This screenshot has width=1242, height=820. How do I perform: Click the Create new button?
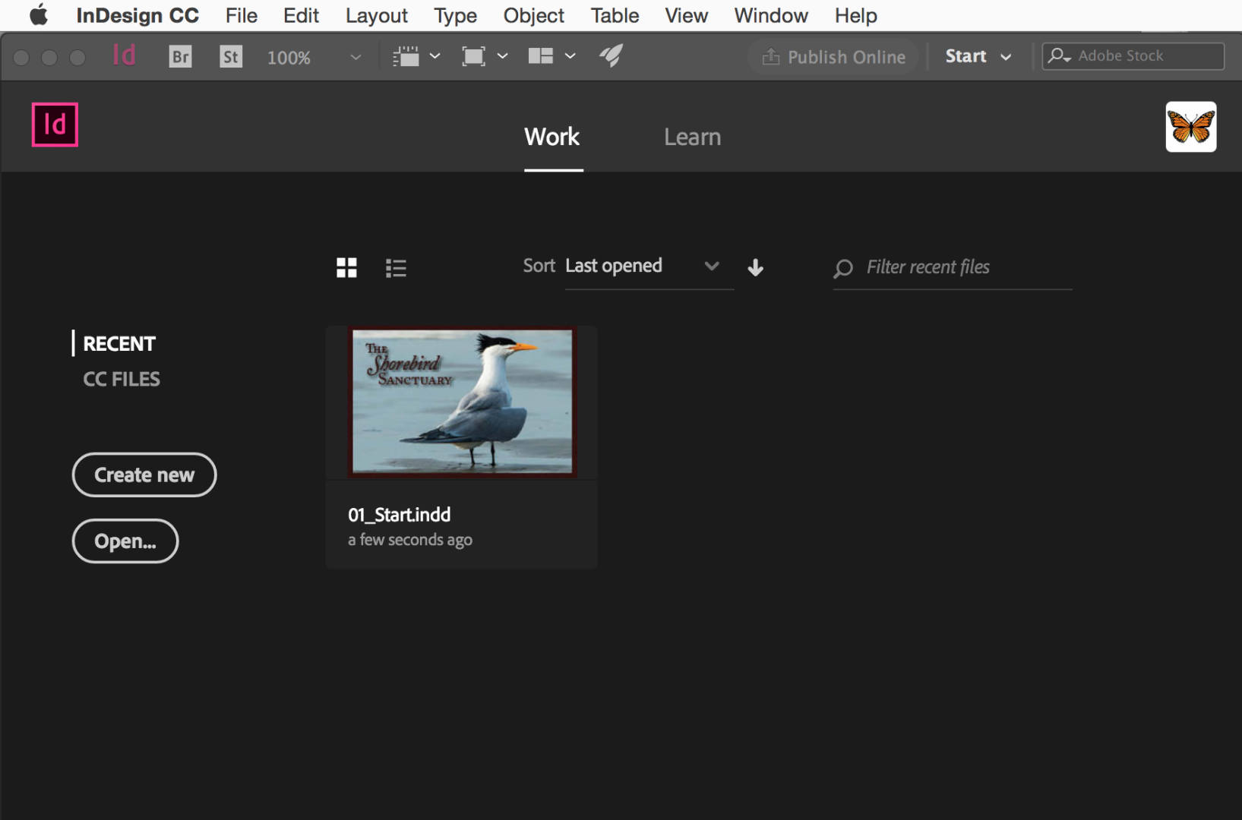point(144,475)
